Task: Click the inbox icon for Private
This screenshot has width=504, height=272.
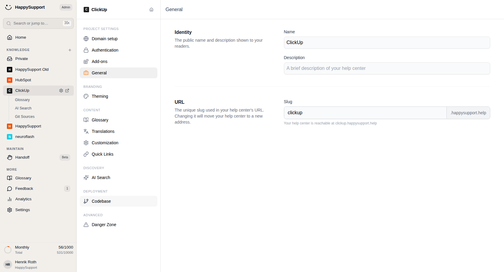Action: click(10, 59)
